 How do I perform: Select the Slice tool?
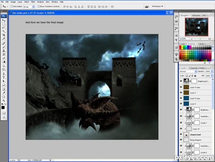[4, 39]
